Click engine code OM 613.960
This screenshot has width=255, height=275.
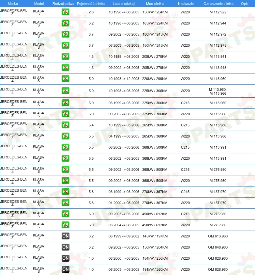pyautogui.click(x=218, y=236)
